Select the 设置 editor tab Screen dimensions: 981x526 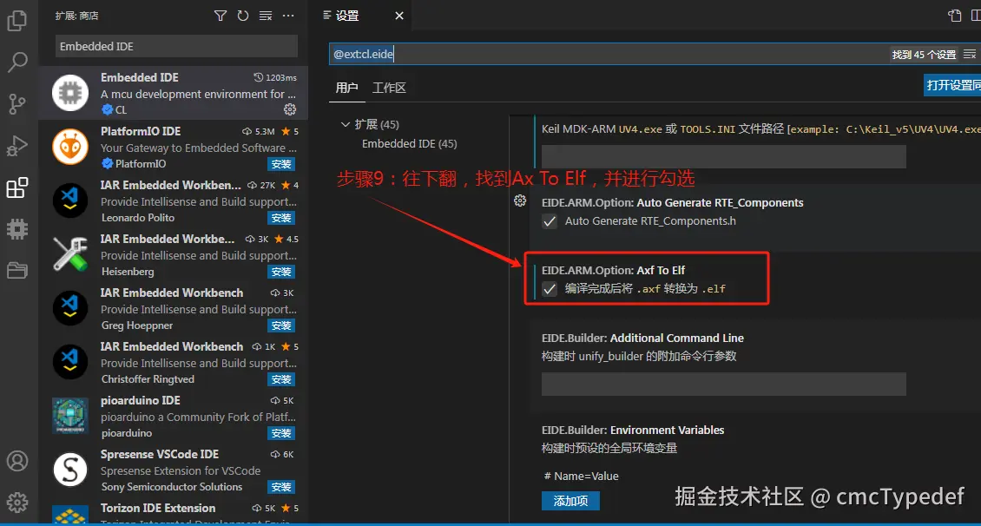[347, 16]
